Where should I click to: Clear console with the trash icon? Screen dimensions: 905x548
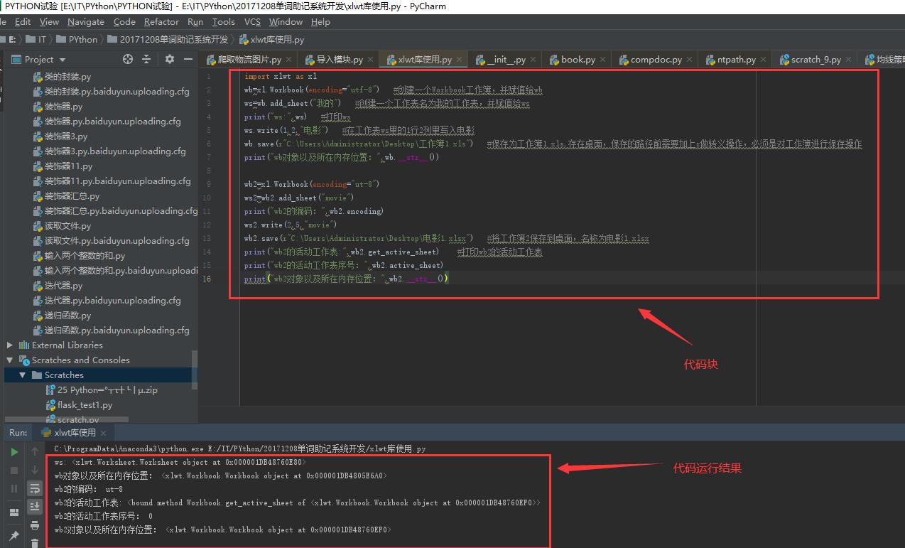click(x=34, y=543)
